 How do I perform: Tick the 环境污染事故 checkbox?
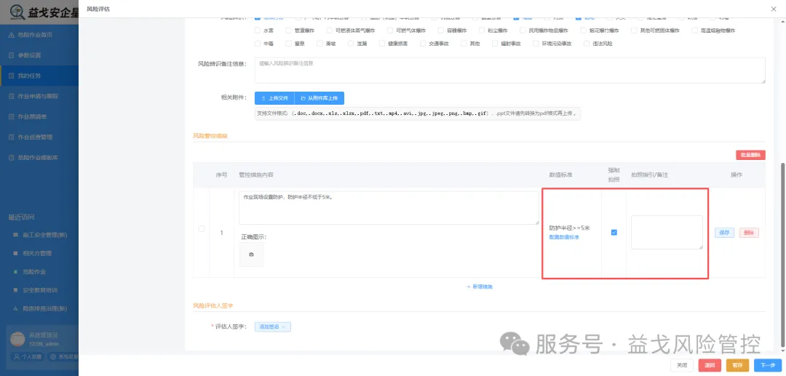point(536,44)
